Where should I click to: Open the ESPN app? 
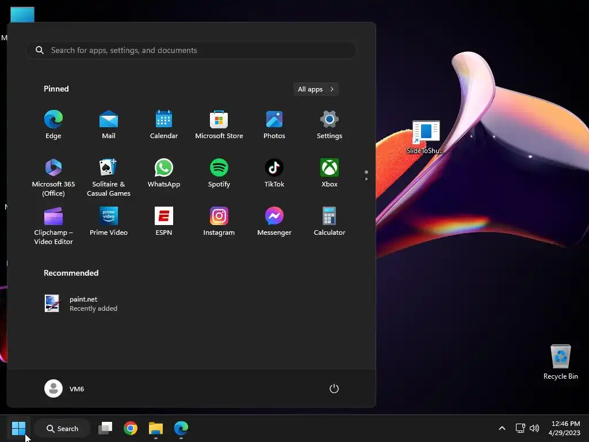pyautogui.click(x=164, y=222)
